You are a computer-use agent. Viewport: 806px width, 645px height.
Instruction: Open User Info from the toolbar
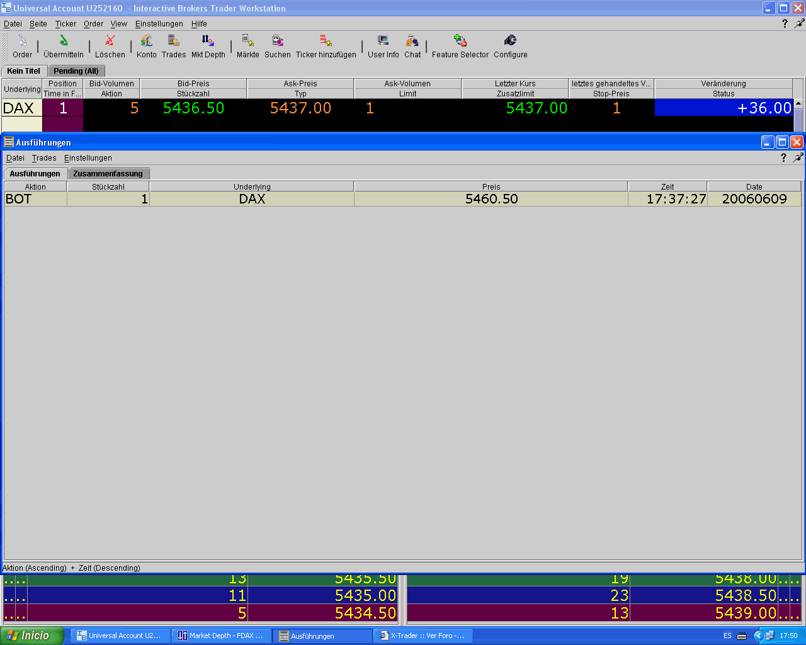[383, 47]
